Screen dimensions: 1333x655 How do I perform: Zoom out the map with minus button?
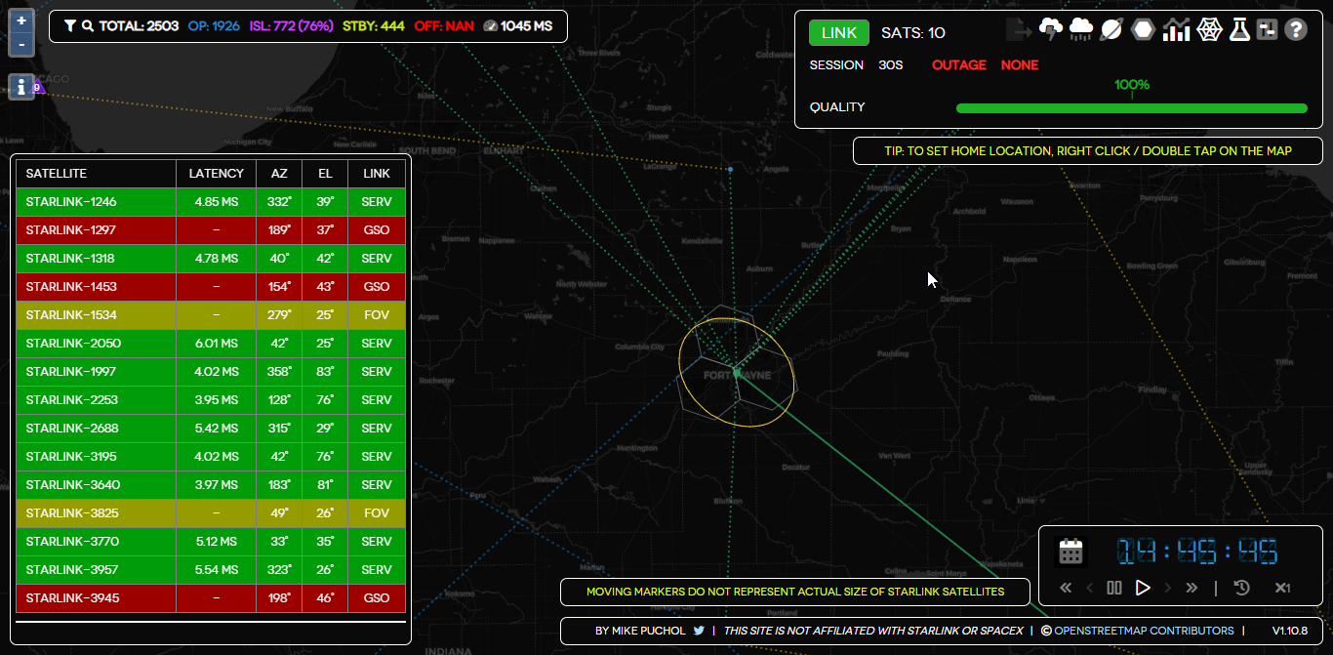pos(21,45)
